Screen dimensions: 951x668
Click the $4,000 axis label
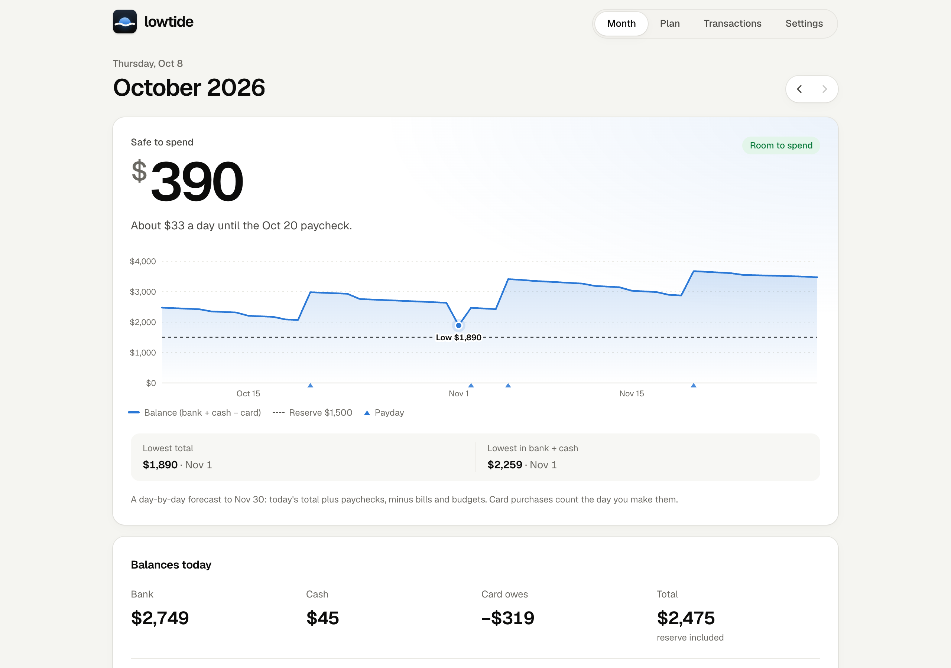[x=143, y=261]
